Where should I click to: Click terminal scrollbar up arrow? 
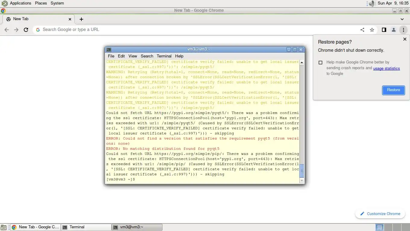tap(302, 63)
